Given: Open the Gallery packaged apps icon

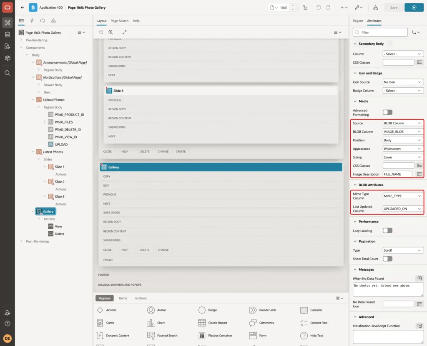Looking at the screenshot, I should tap(8, 58).
